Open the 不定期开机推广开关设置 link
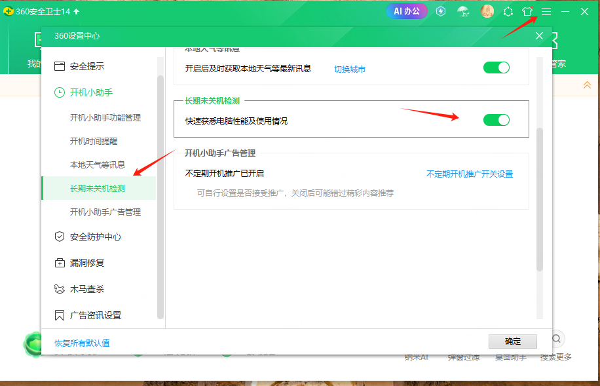Image resolution: width=600 pixels, height=386 pixels. 469,174
